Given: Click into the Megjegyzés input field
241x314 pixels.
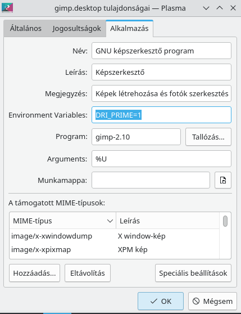Looking at the screenshot, I should click(161, 93).
